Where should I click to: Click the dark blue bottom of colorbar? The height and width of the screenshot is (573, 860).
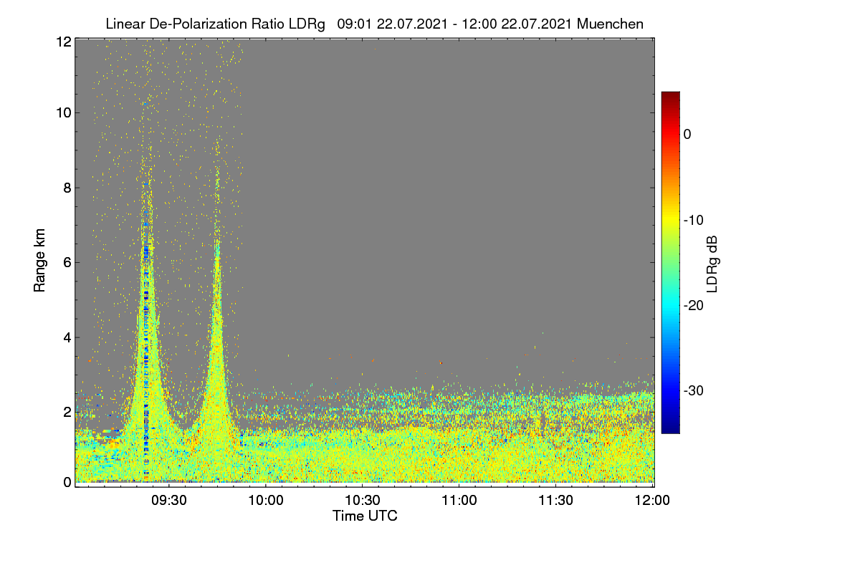[670, 427]
